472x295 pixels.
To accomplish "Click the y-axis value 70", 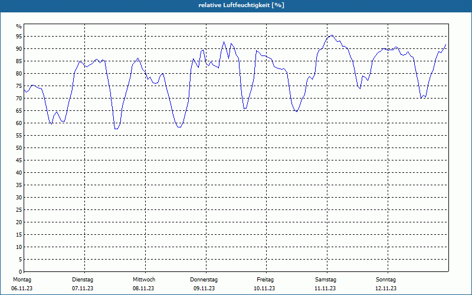I will coord(19,99).
